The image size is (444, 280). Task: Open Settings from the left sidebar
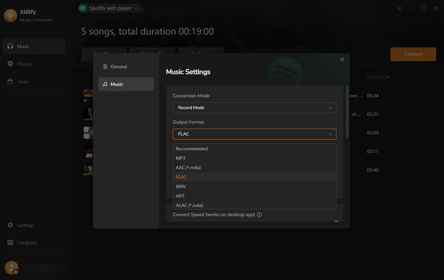[34, 225]
